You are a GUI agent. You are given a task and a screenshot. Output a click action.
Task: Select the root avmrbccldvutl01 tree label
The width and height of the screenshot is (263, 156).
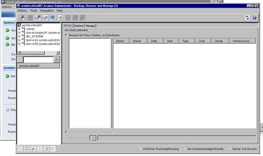[x=32, y=25]
